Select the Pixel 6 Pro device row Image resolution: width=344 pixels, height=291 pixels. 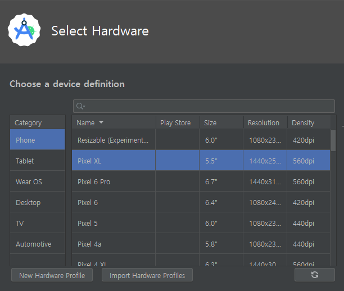click(201, 181)
